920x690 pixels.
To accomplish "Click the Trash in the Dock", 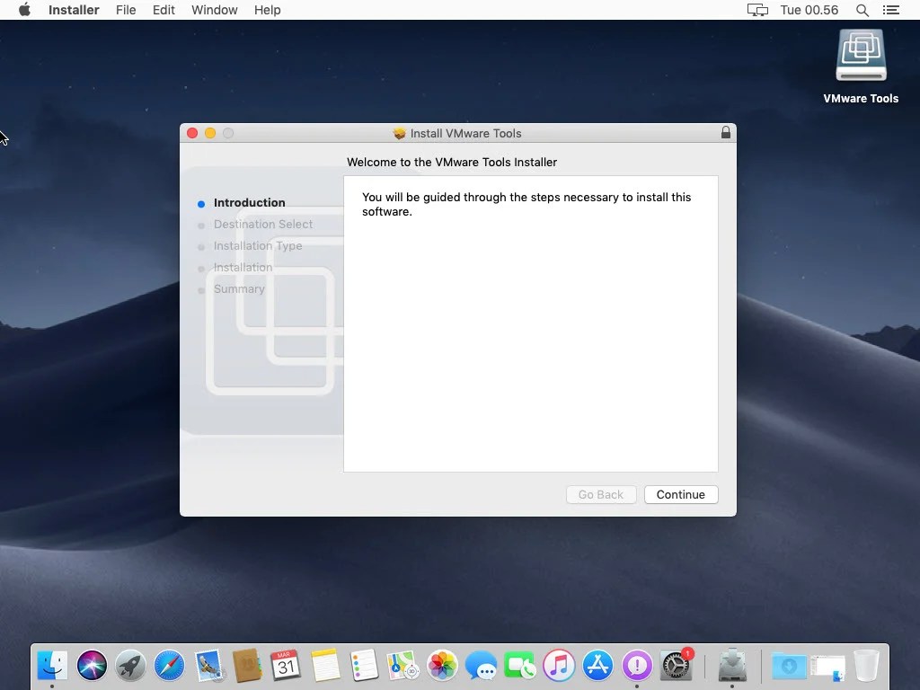I will tap(865, 667).
